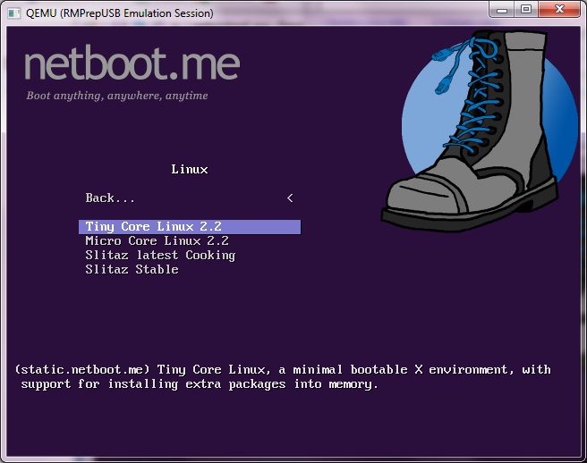This screenshot has height=463, width=587.
Task: Click the QEMU (RMPrepUSB Emulation Session) title
Action: (x=119, y=13)
